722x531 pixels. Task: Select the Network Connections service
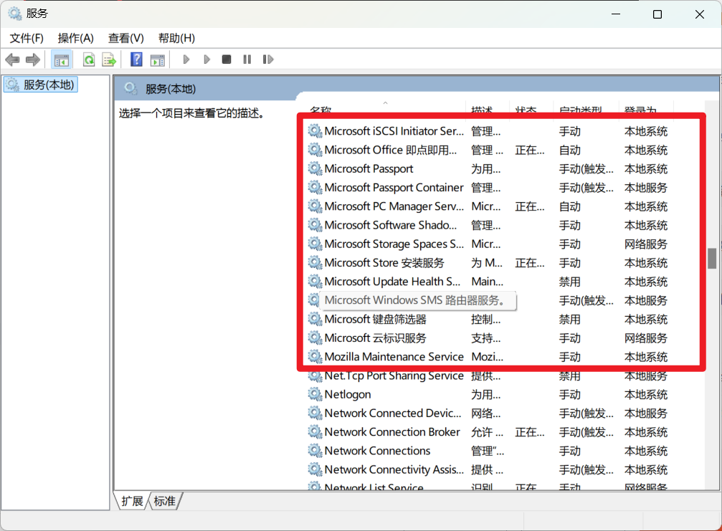(504, 451)
